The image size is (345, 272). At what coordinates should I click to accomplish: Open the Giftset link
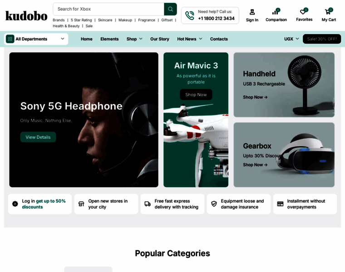pyautogui.click(x=167, y=20)
